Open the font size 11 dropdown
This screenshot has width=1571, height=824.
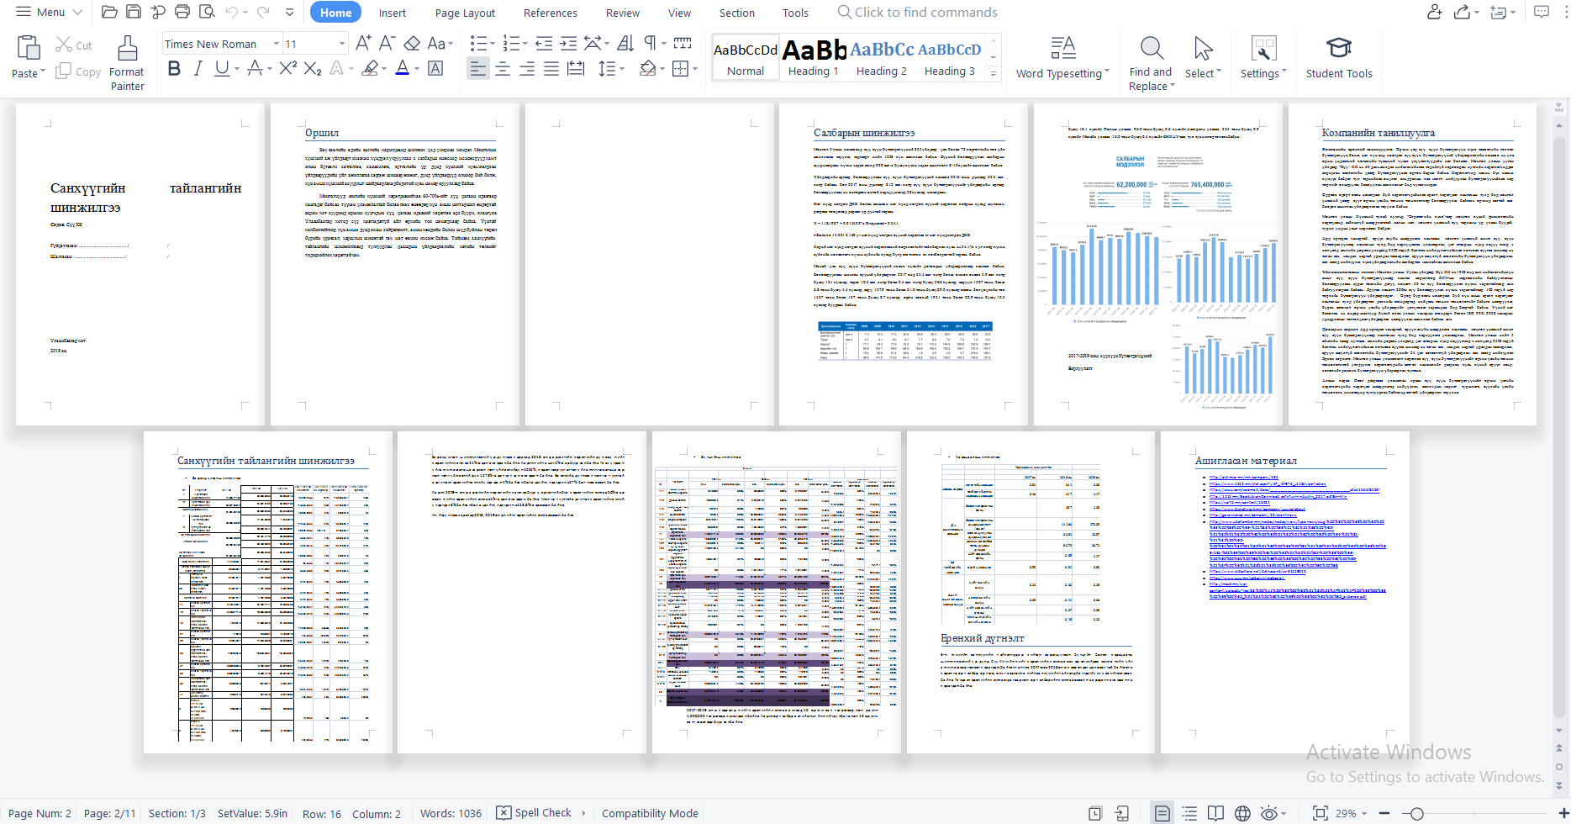[341, 44]
